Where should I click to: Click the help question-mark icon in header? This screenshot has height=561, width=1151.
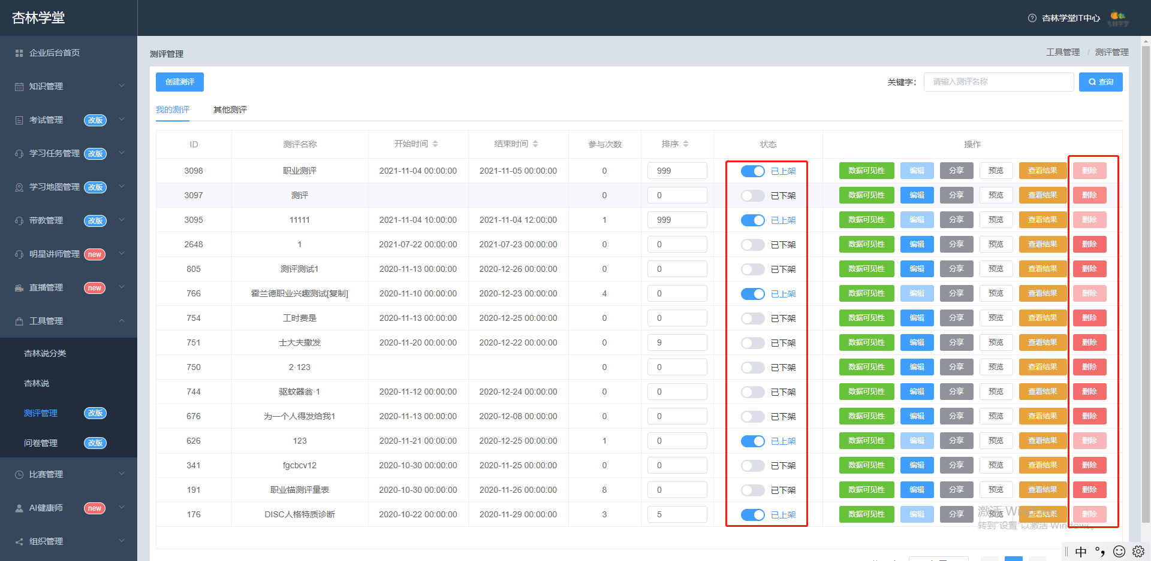tap(1032, 18)
